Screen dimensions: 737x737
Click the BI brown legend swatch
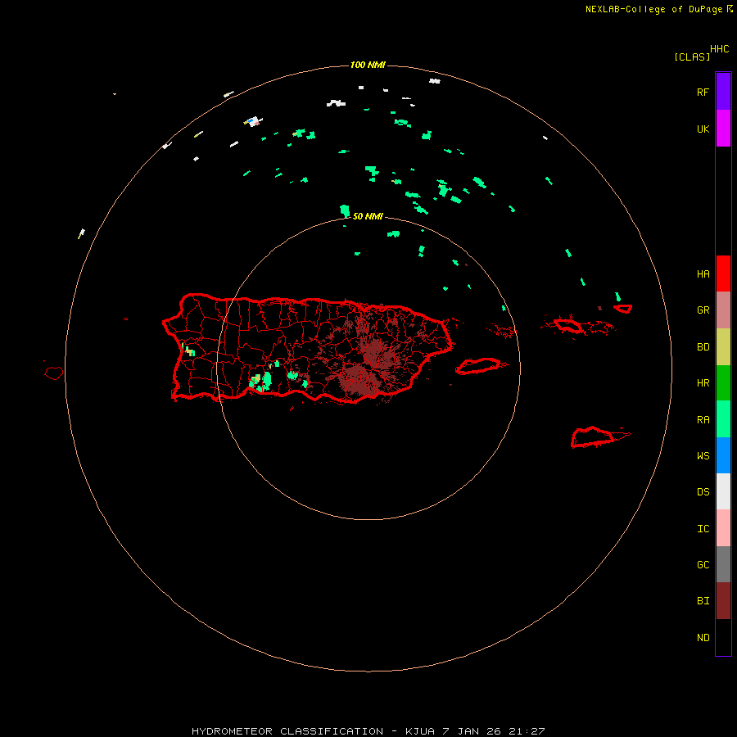[x=723, y=601]
